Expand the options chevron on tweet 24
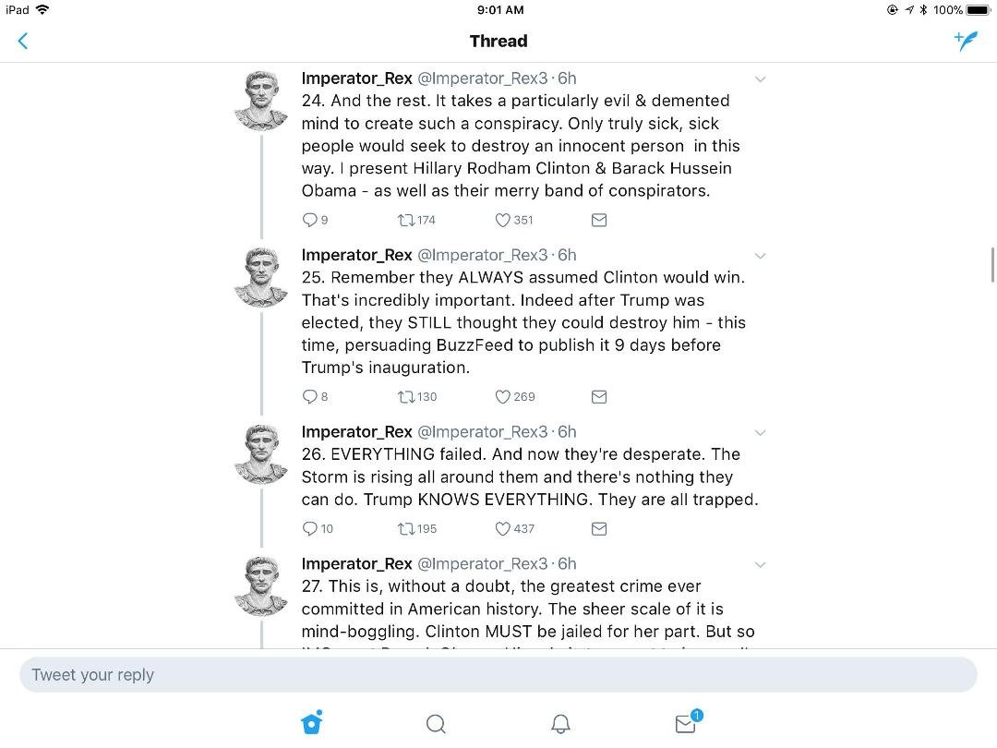Image resolution: width=997 pixels, height=748 pixels. point(760,79)
